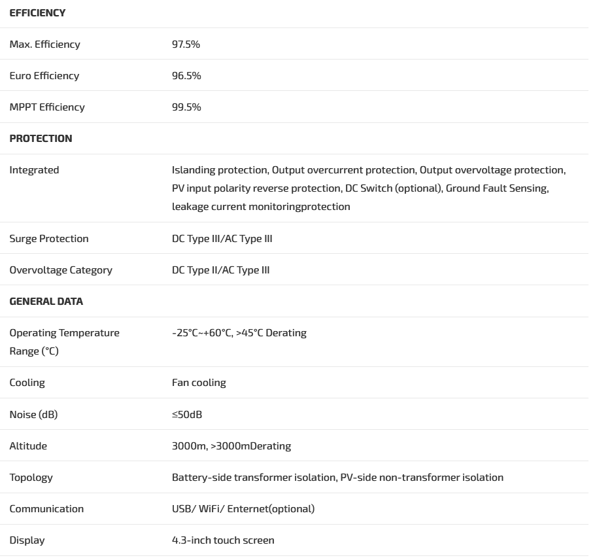
Task: Click the EFFICIENCY section header
Action: pyautogui.click(x=37, y=13)
